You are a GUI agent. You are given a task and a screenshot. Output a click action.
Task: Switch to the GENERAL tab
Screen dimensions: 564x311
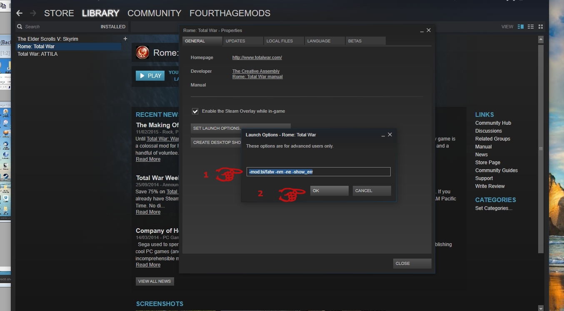pyautogui.click(x=202, y=41)
